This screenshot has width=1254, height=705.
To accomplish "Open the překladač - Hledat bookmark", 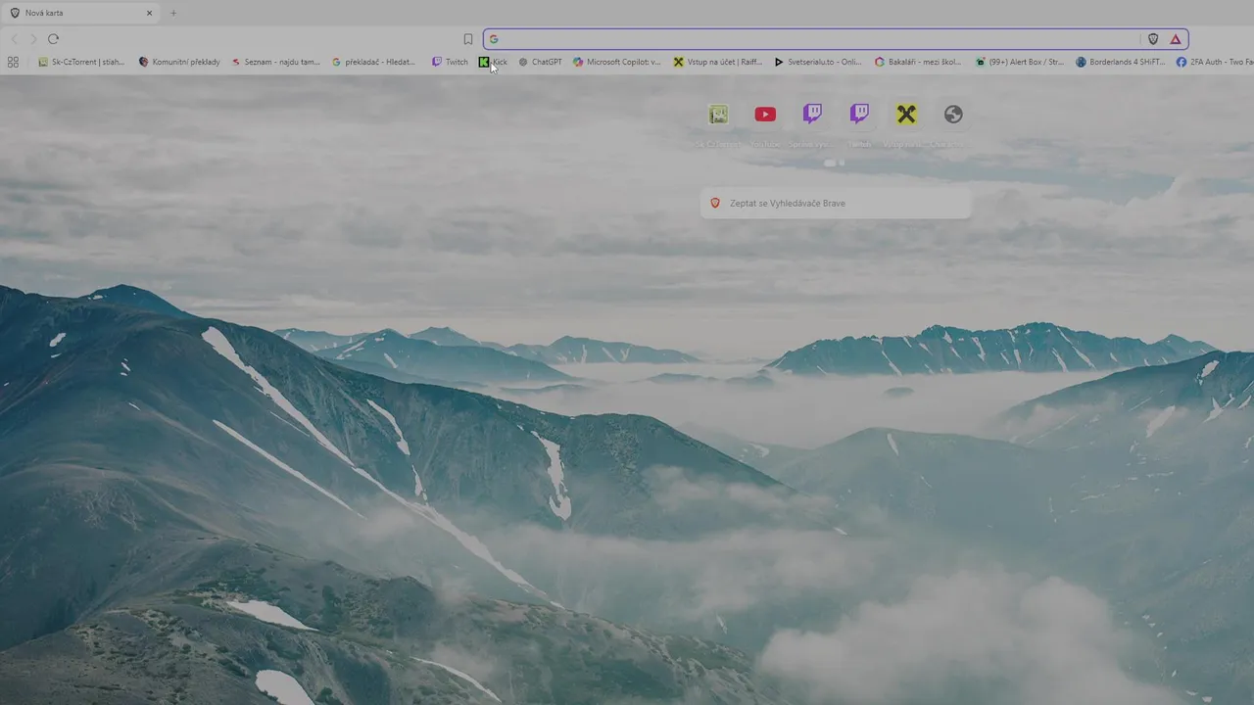I will (374, 62).
